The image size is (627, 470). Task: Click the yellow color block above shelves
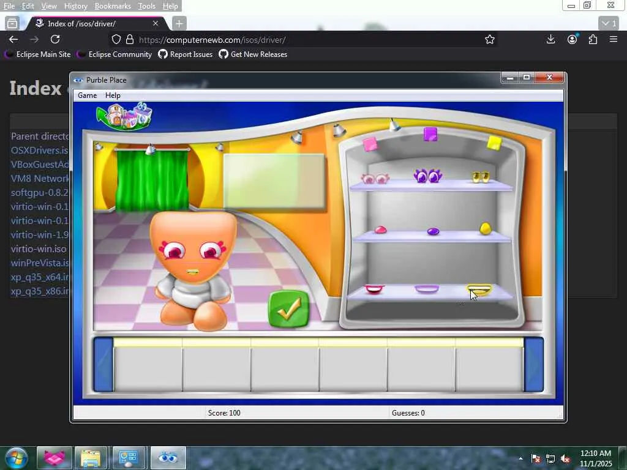point(494,143)
